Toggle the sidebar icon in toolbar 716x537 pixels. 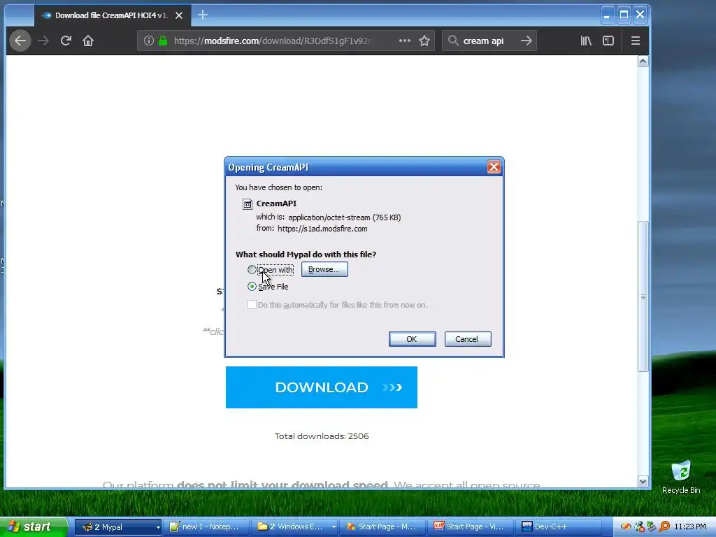click(608, 41)
